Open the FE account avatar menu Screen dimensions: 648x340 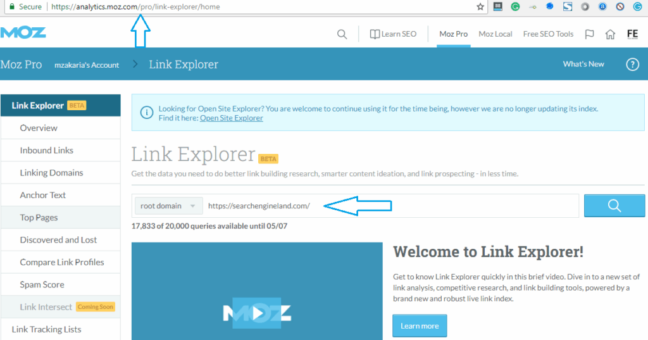coord(632,34)
